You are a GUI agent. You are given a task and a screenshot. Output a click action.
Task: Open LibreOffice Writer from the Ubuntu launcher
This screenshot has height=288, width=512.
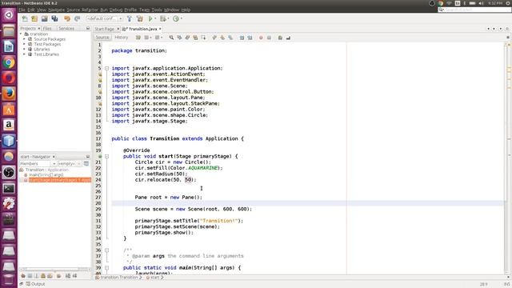[x=9, y=46]
